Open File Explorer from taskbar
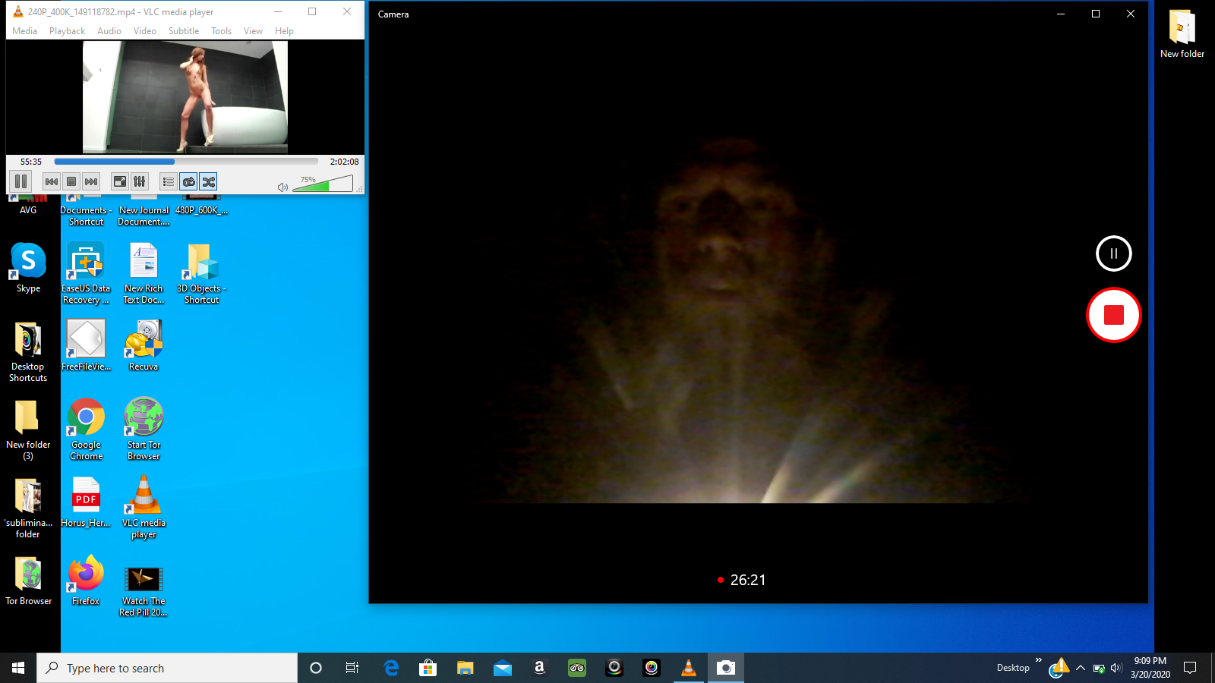 click(465, 668)
